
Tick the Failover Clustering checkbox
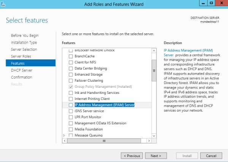(70, 81)
